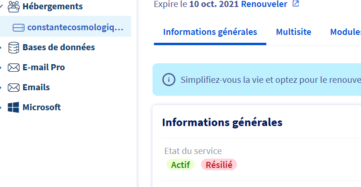Expand the Bases de données arrow
Image resolution: width=361 pixels, height=187 pixels.
(x=1, y=47)
